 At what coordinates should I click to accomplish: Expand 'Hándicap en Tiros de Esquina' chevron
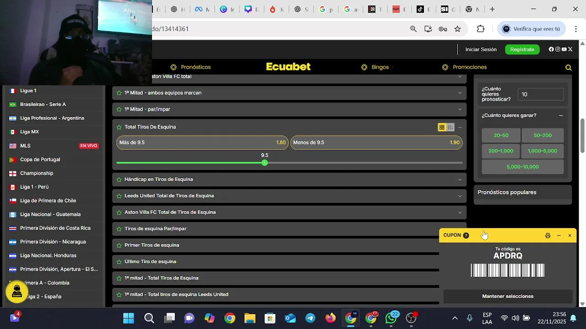(x=460, y=180)
